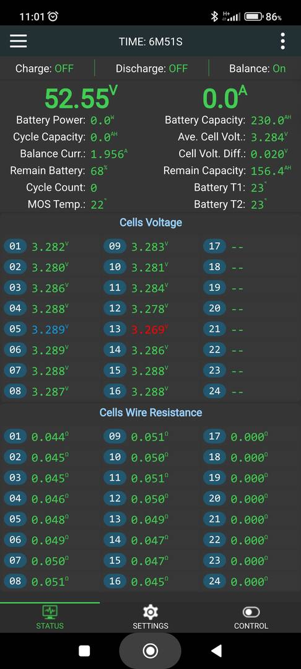This screenshot has height=669, width=301.
Task: Open the three-dot overflow menu
Action: coord(282,41)
